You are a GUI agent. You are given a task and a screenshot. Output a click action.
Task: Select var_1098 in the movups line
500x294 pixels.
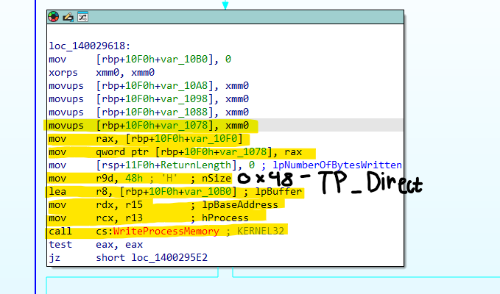point(184,99)
